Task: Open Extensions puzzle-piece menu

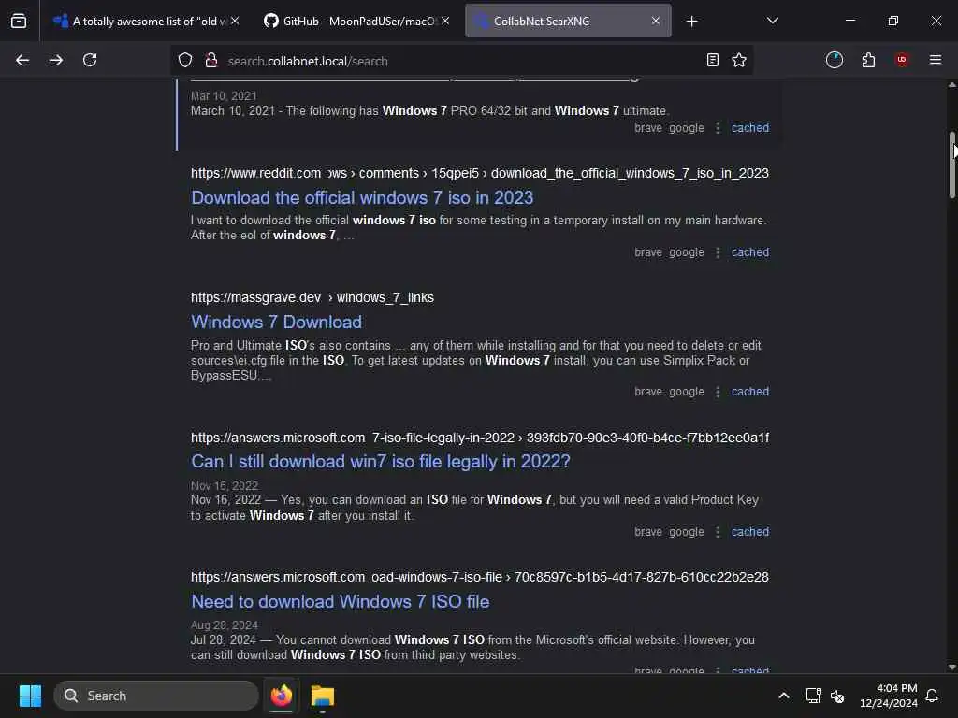Action: pyautogui.click(x=868, y=60)
